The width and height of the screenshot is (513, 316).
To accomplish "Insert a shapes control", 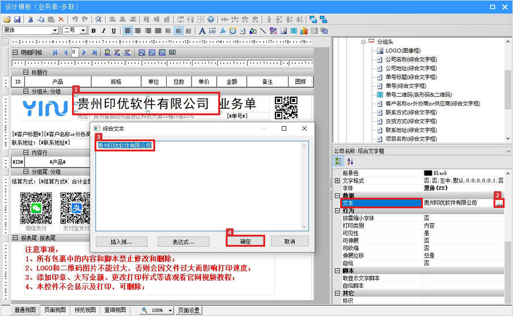I will (253, 31).
